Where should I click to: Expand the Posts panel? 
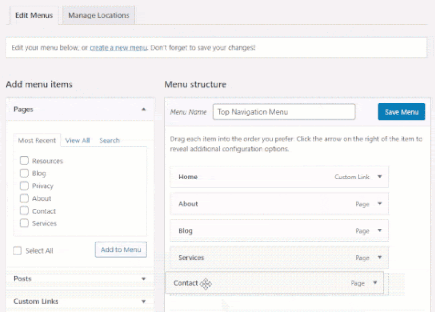(143, 279)
